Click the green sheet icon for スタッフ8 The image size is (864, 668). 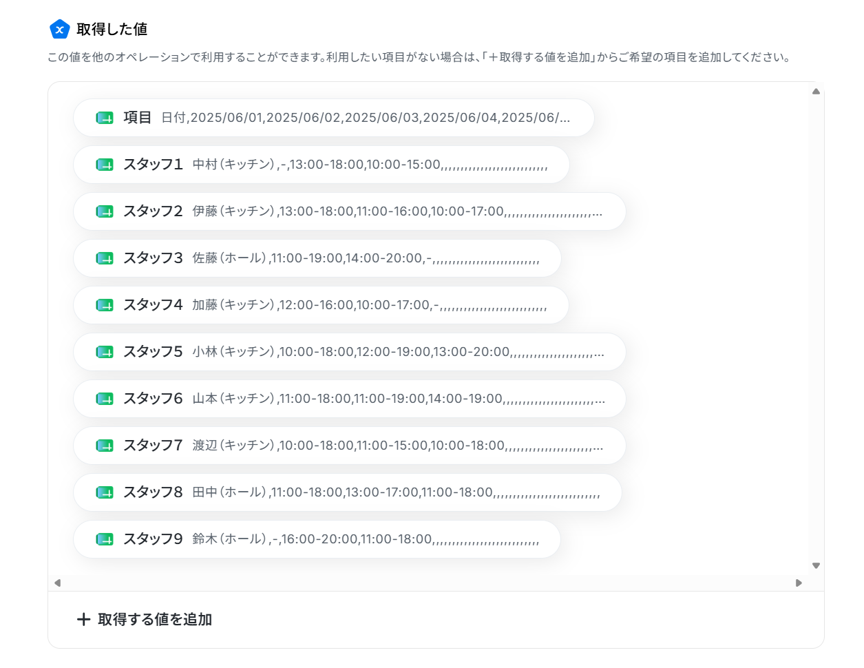click(x=105, y=492)
